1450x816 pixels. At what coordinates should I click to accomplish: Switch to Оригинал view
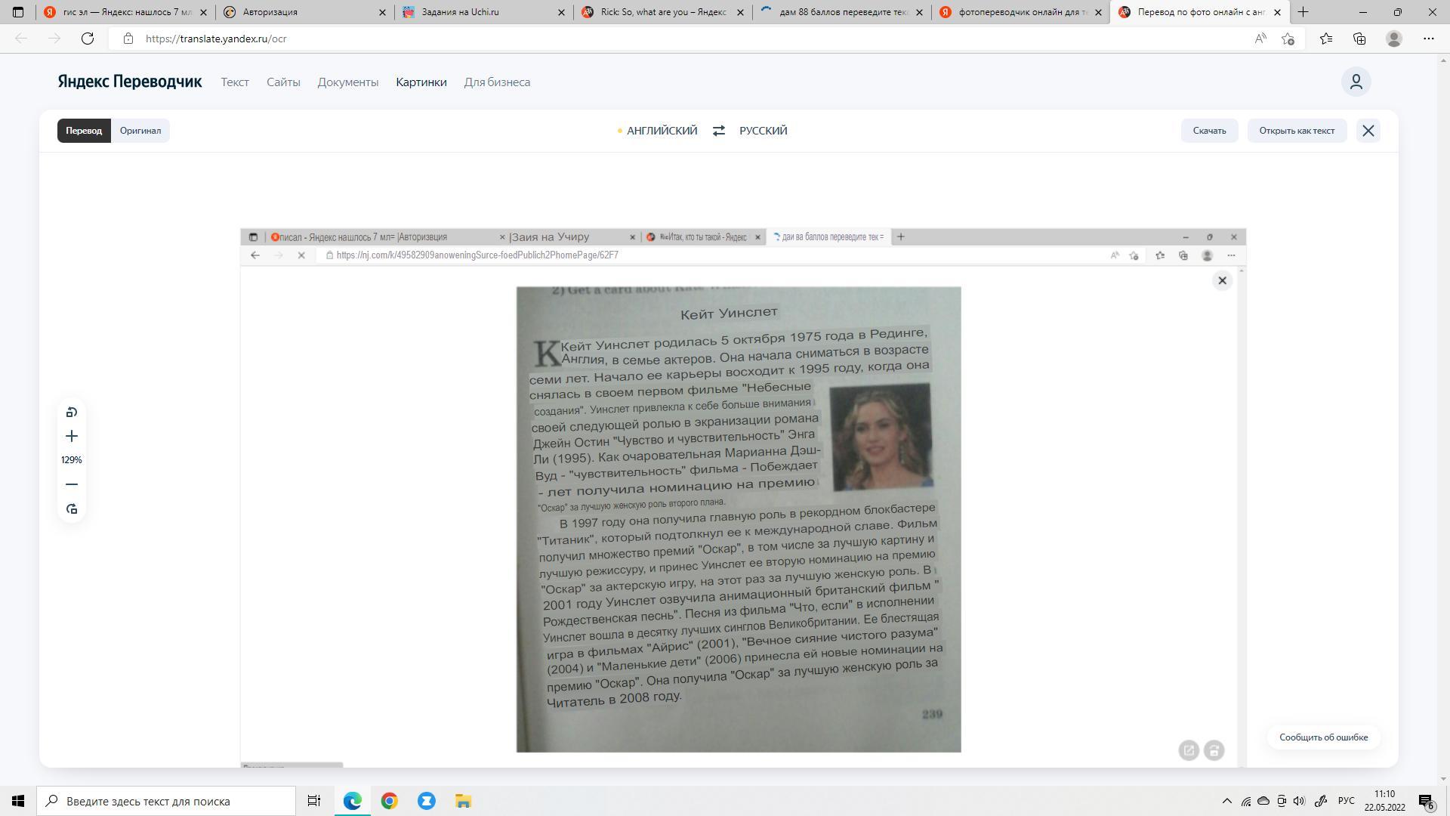coord(140,131)
